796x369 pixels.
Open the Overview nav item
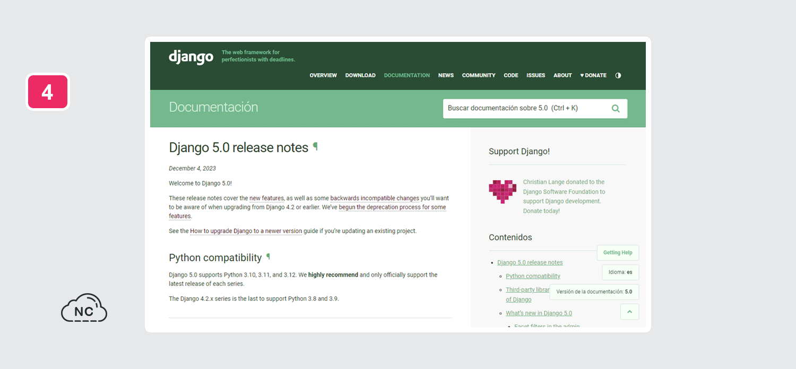[323, 75]
